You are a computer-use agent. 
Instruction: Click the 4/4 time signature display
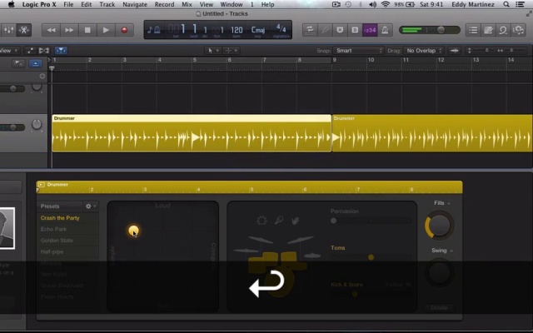click(x=281, y=27)
